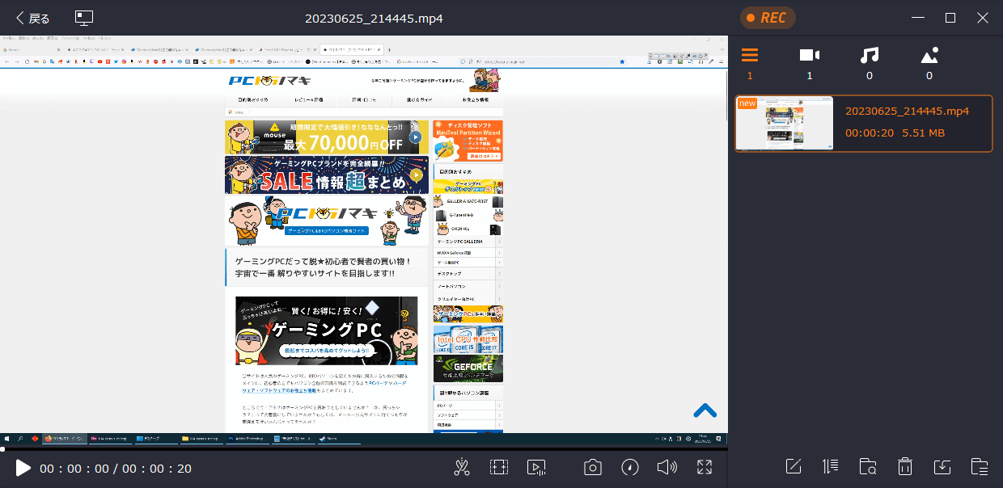Locate the file with folder search icon
Screen dimensions: 1003x488
[868, 466]
